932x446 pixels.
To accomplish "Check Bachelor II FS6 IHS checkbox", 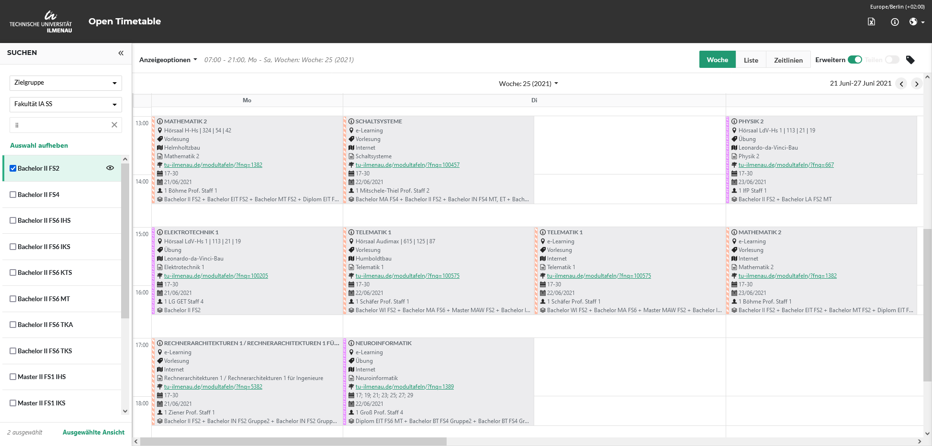I will [x=13, y=220].
